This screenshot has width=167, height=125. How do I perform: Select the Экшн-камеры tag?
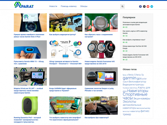142,98
